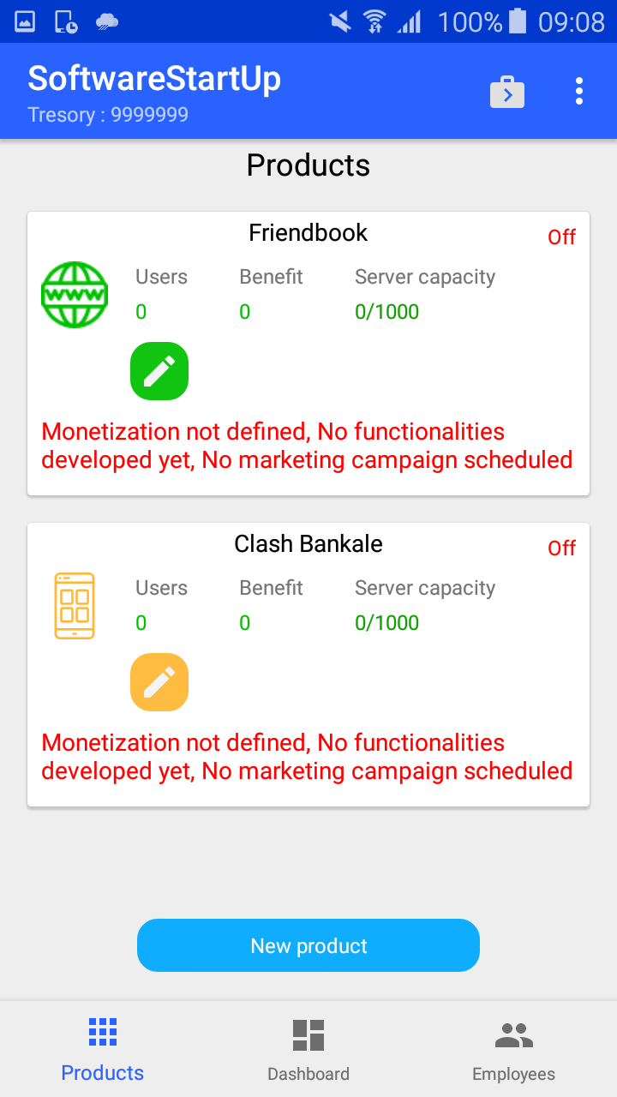Switch to the Dashboard tab label

(308, 1074)
